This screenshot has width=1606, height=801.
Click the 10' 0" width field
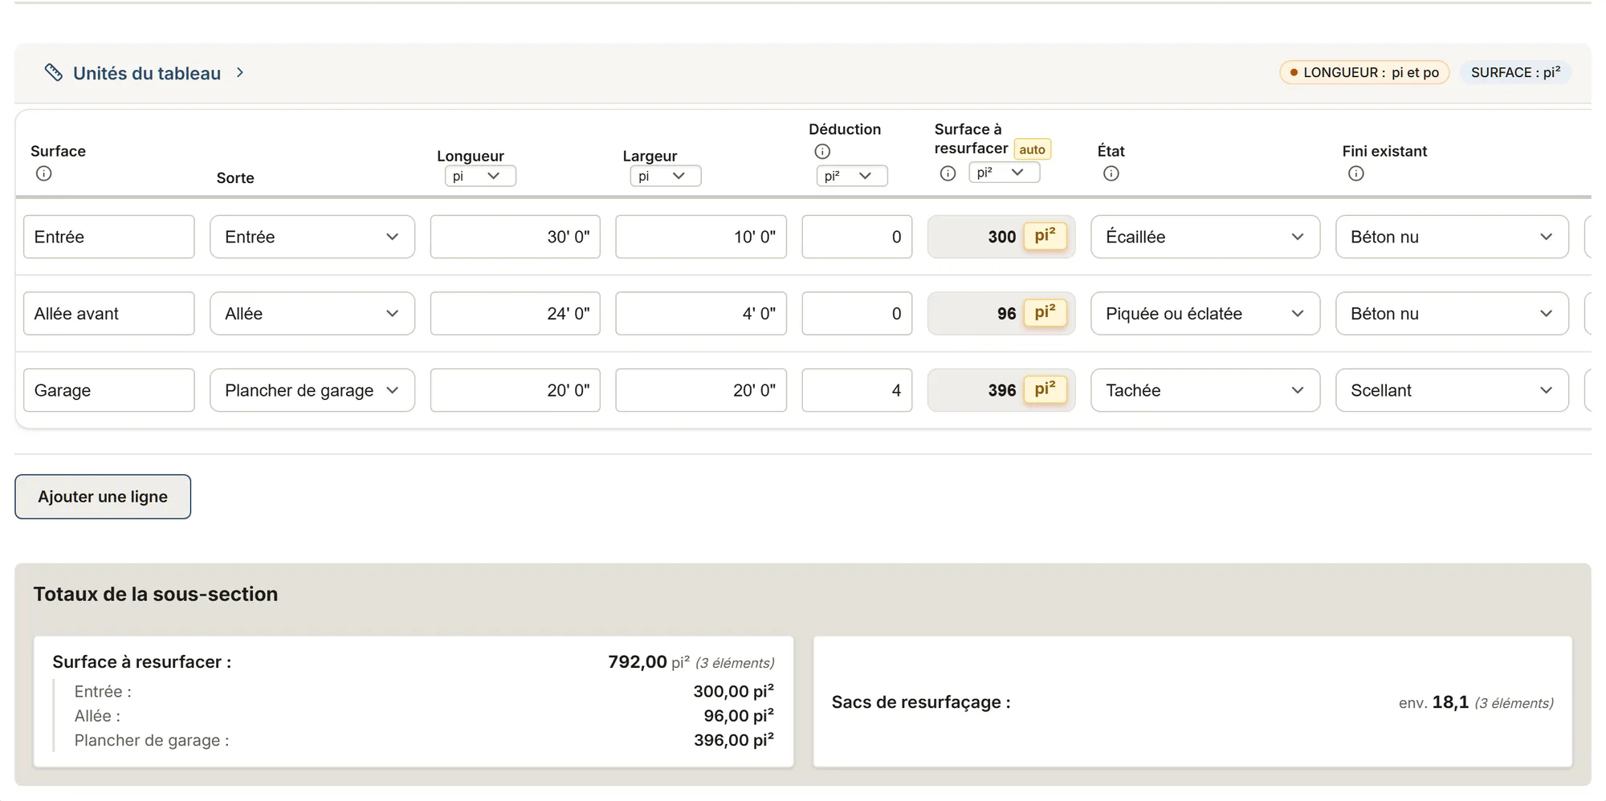pos(701,237)
